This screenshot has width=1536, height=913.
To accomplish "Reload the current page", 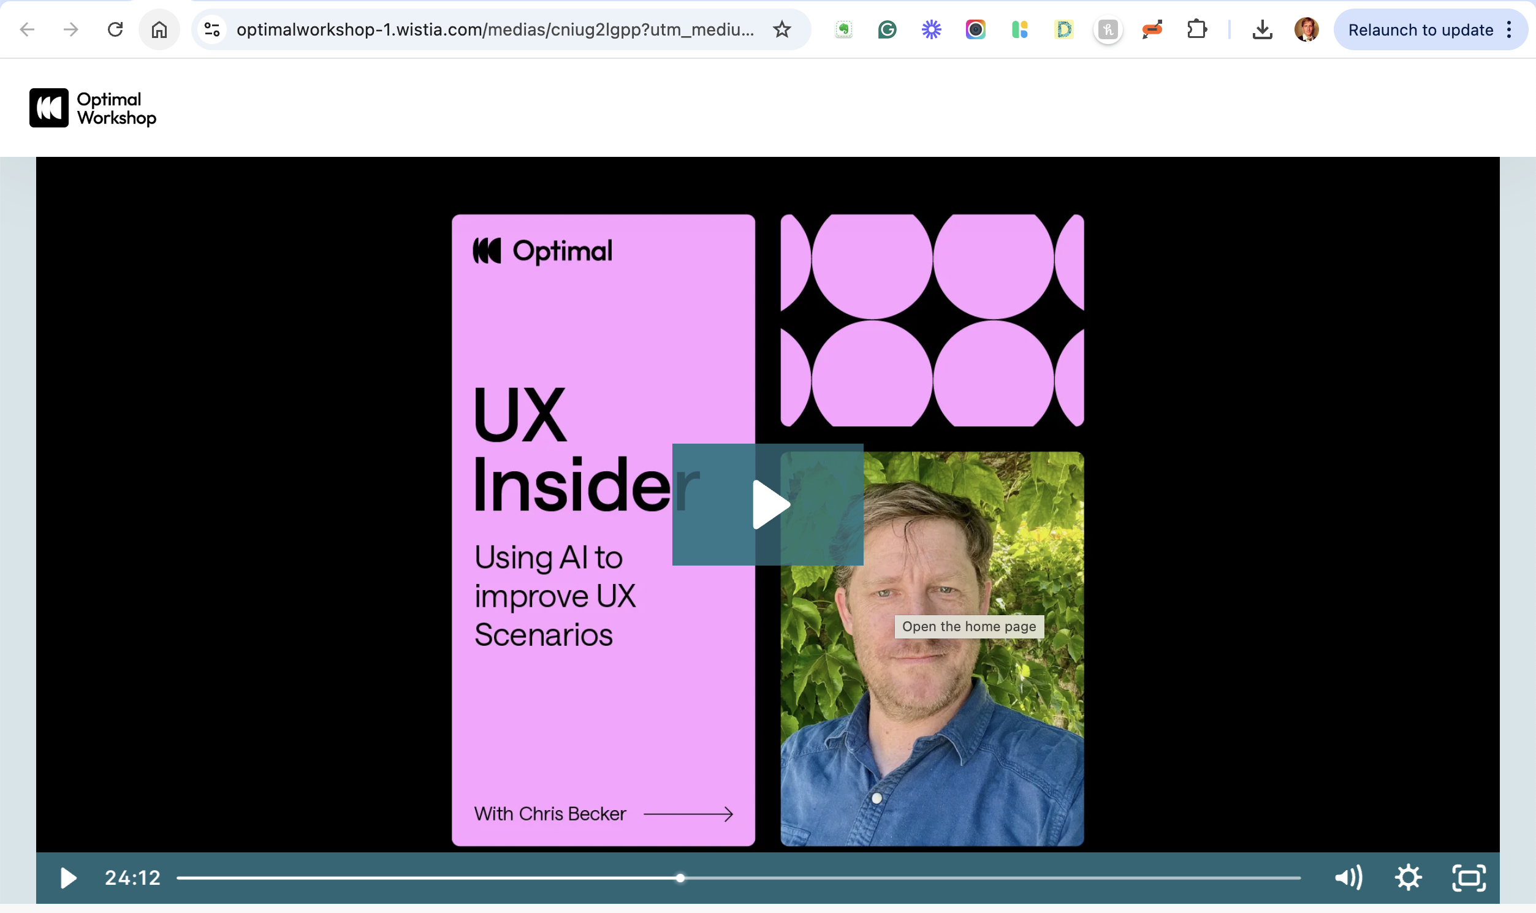I will coord(115,29).
